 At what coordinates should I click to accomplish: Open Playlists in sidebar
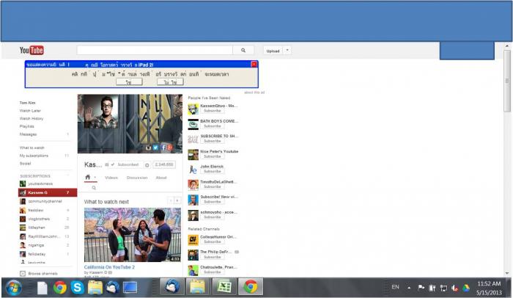point(27,126)
